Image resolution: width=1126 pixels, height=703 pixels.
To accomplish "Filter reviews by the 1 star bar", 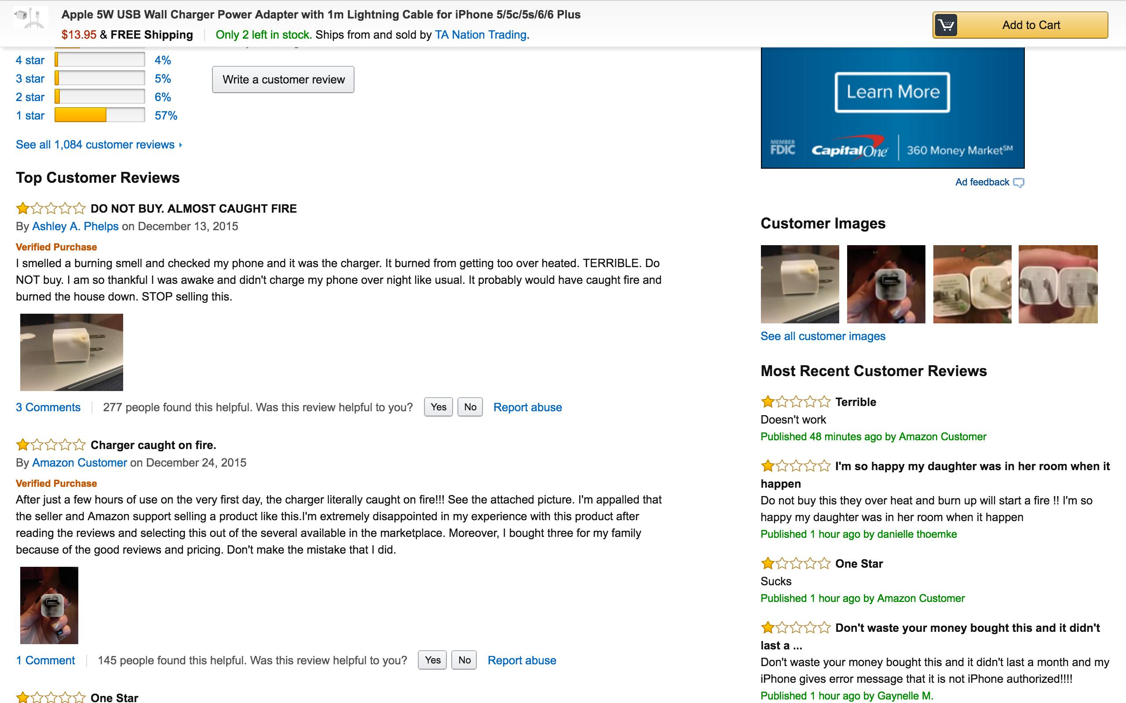I will click(x=99, y=115).
